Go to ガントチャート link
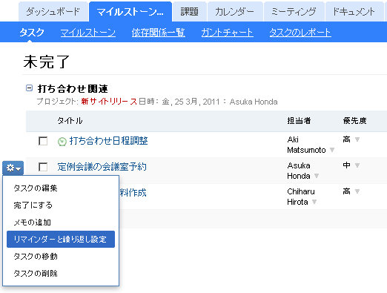Screen dimensions: 387x293 click(x=227, y=33)
